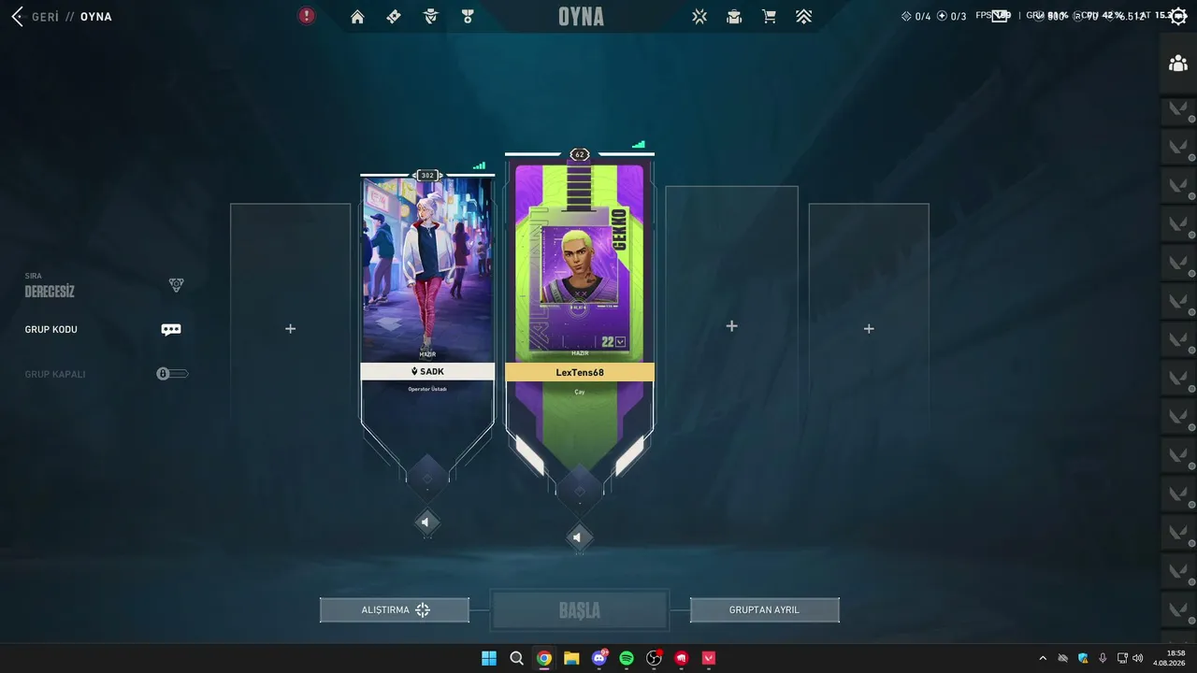Open the envelope mail icon
Viewport: 1197px width, 673px height.
point(1000,15)
